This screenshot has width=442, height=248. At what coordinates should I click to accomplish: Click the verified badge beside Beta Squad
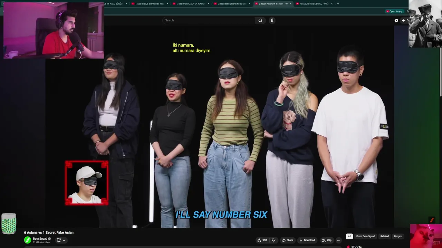(x=49, y=239)
